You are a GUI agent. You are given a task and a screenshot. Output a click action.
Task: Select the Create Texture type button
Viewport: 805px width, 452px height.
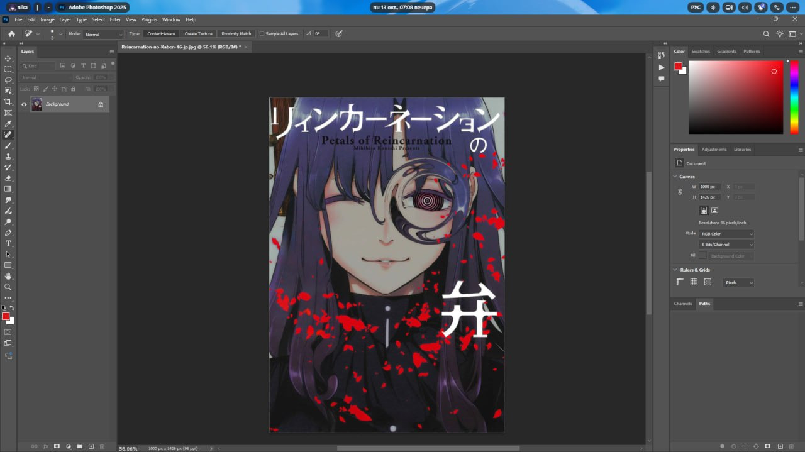point(199,34)
